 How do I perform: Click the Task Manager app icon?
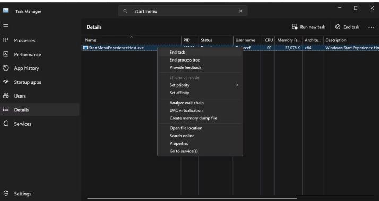(6, 11)
